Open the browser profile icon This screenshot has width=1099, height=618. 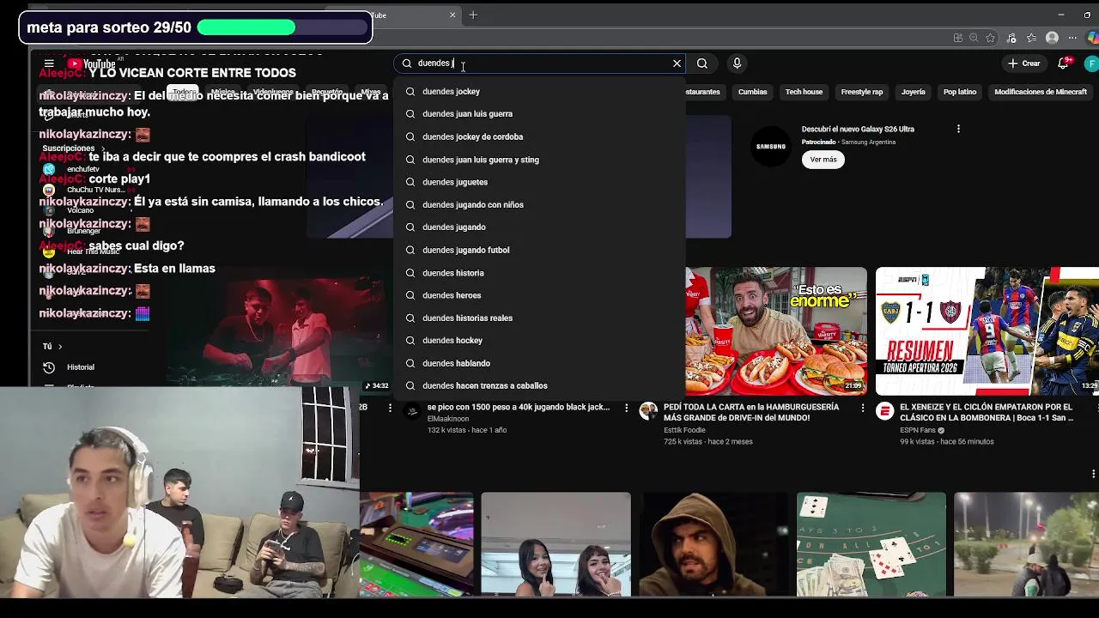coord(1052,38)
